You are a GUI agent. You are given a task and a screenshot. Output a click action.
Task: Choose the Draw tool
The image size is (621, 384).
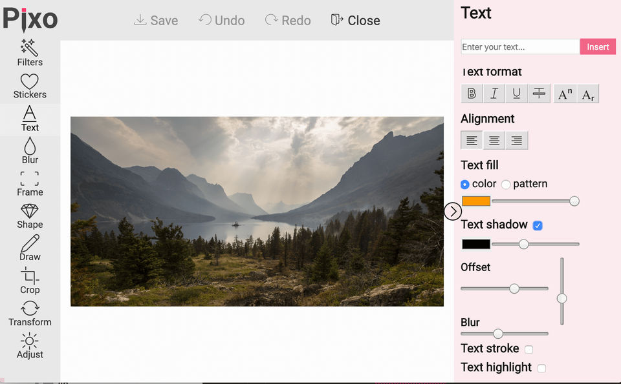click(x=30, y=248)
